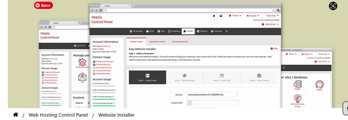This screenshot has width=348, height=120.
Task: Click the notification bell icon
Action: click(x=214, y=16)
